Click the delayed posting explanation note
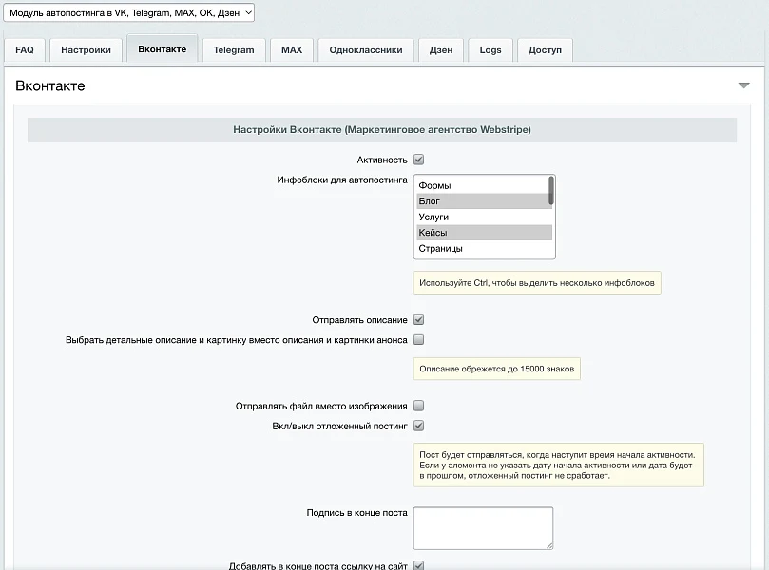Viewport: 769px width, 570px height. (x=559, y=465)
